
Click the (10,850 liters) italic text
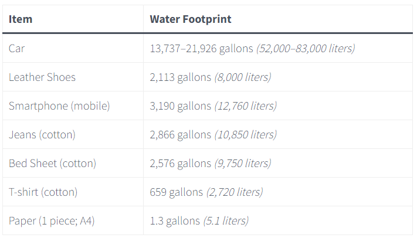click(246, 135)
